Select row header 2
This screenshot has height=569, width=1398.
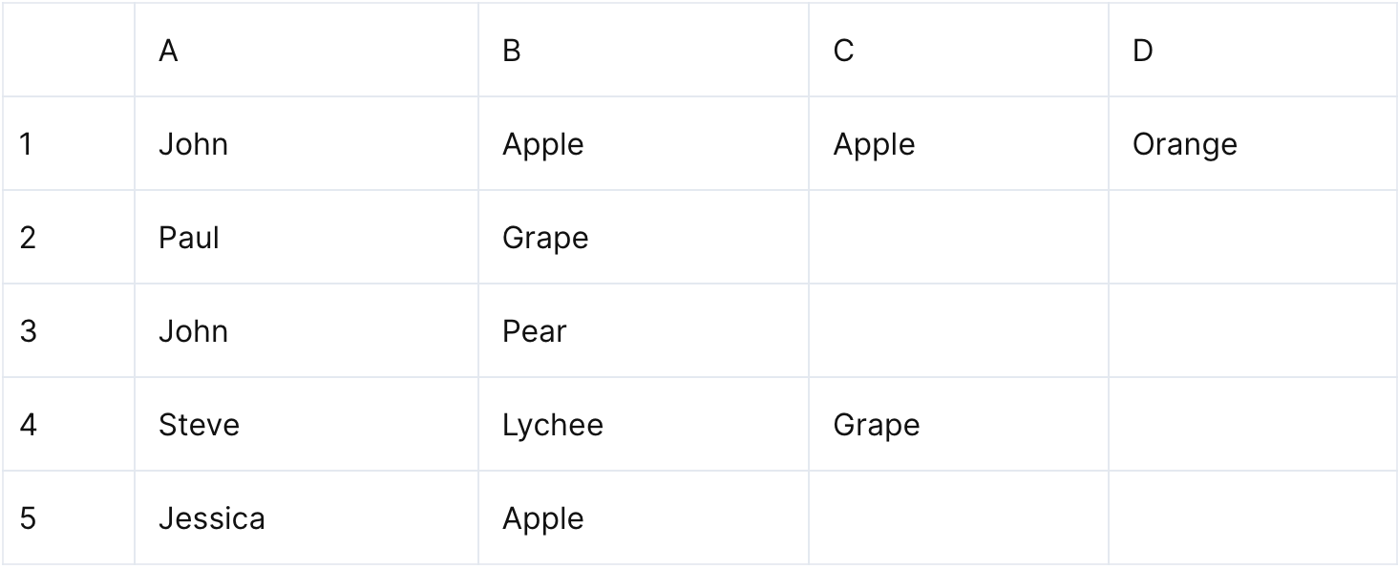coord(68,238)
